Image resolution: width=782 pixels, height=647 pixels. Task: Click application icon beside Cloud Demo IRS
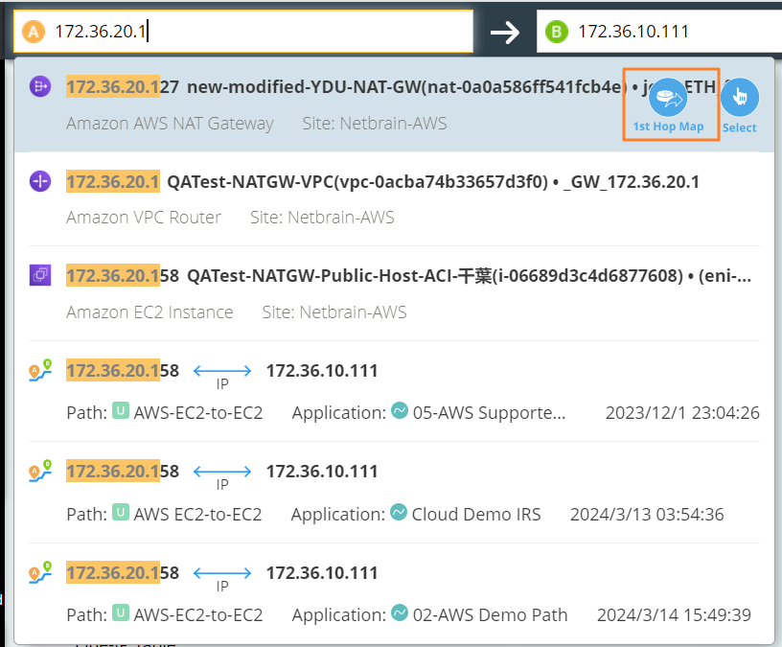coord(399,512)
